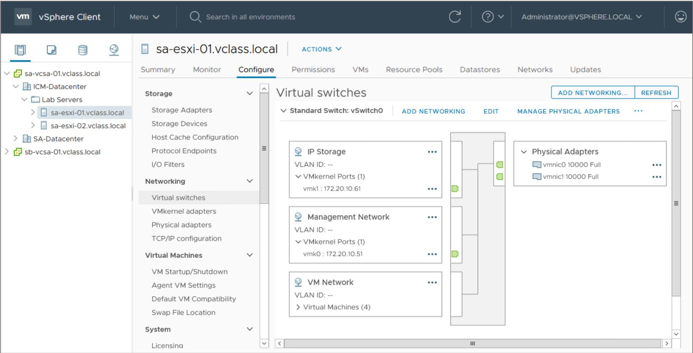The width and height of the screenshot is (693, 353).
Task: Open VM Network options ellipsis
Action: pyautogui.click(x=432, y=282)
